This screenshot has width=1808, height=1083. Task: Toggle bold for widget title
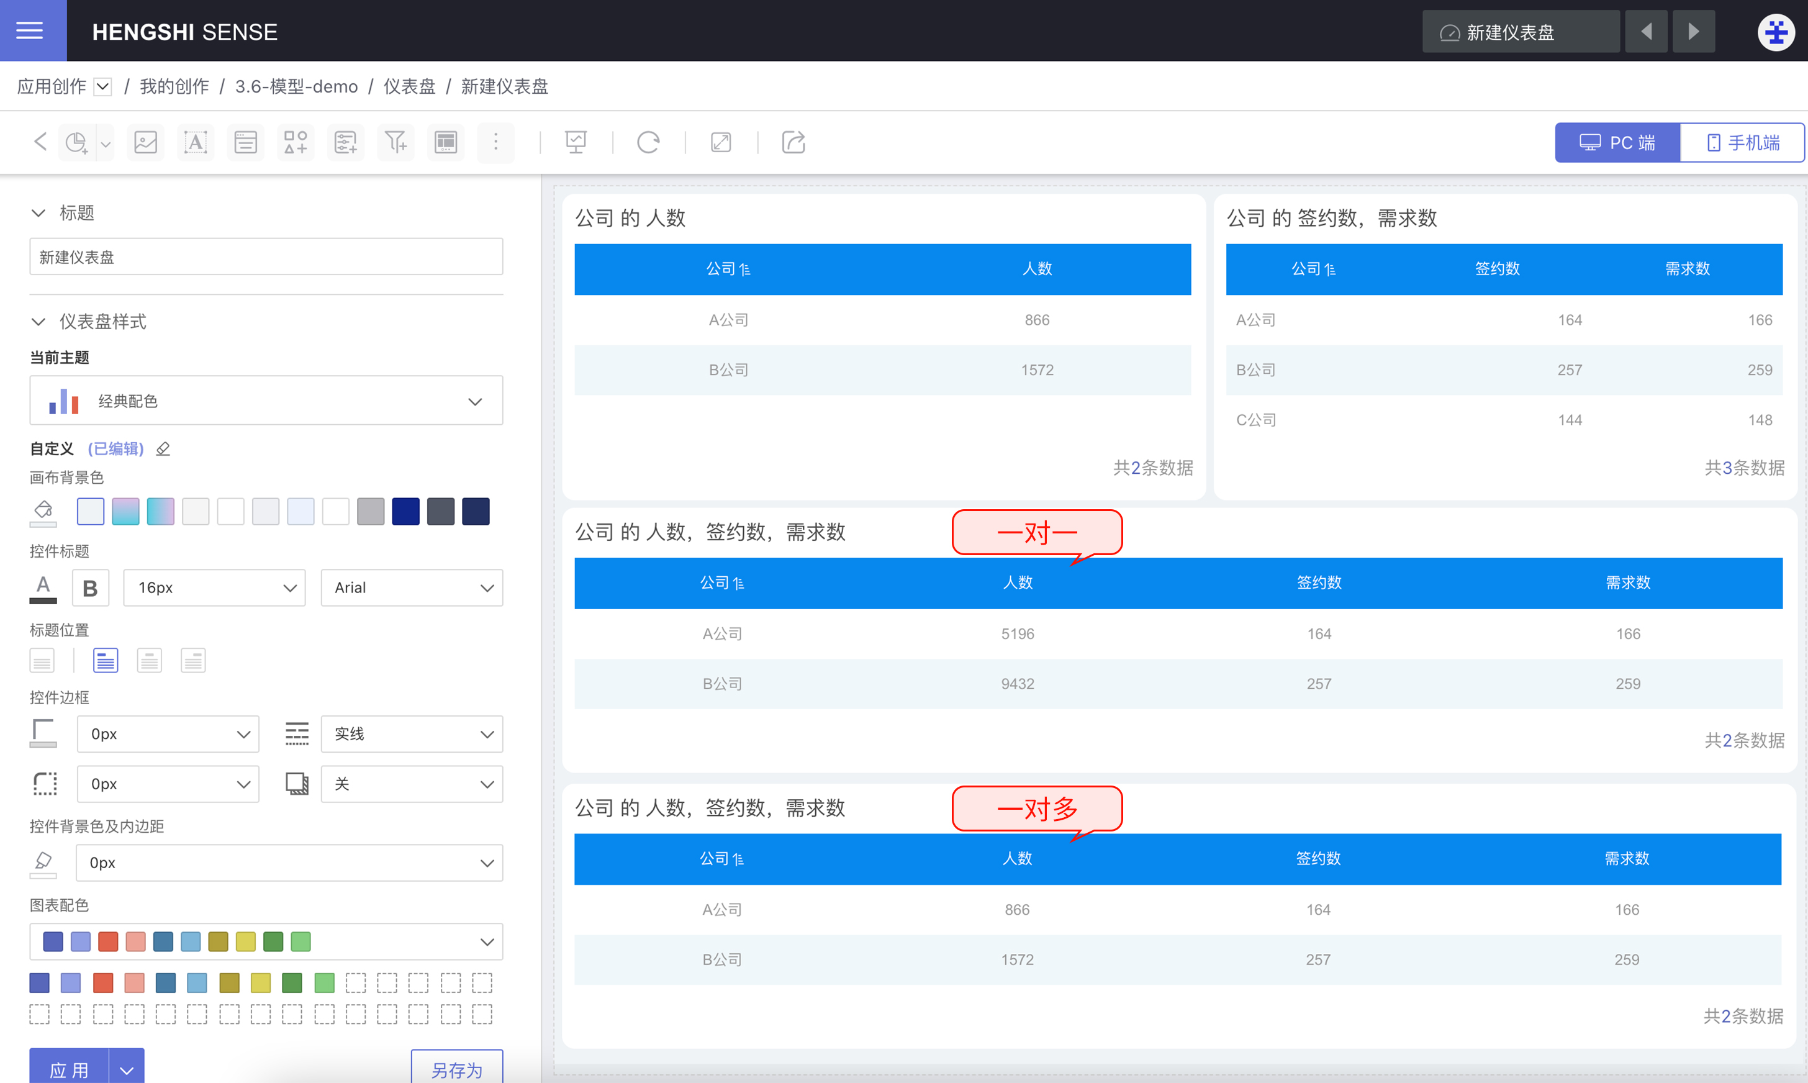coord(91,588)
